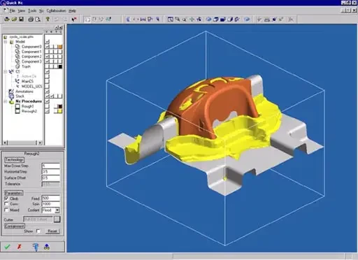
Task: Open the Help menu
Action: click(72, 10)
